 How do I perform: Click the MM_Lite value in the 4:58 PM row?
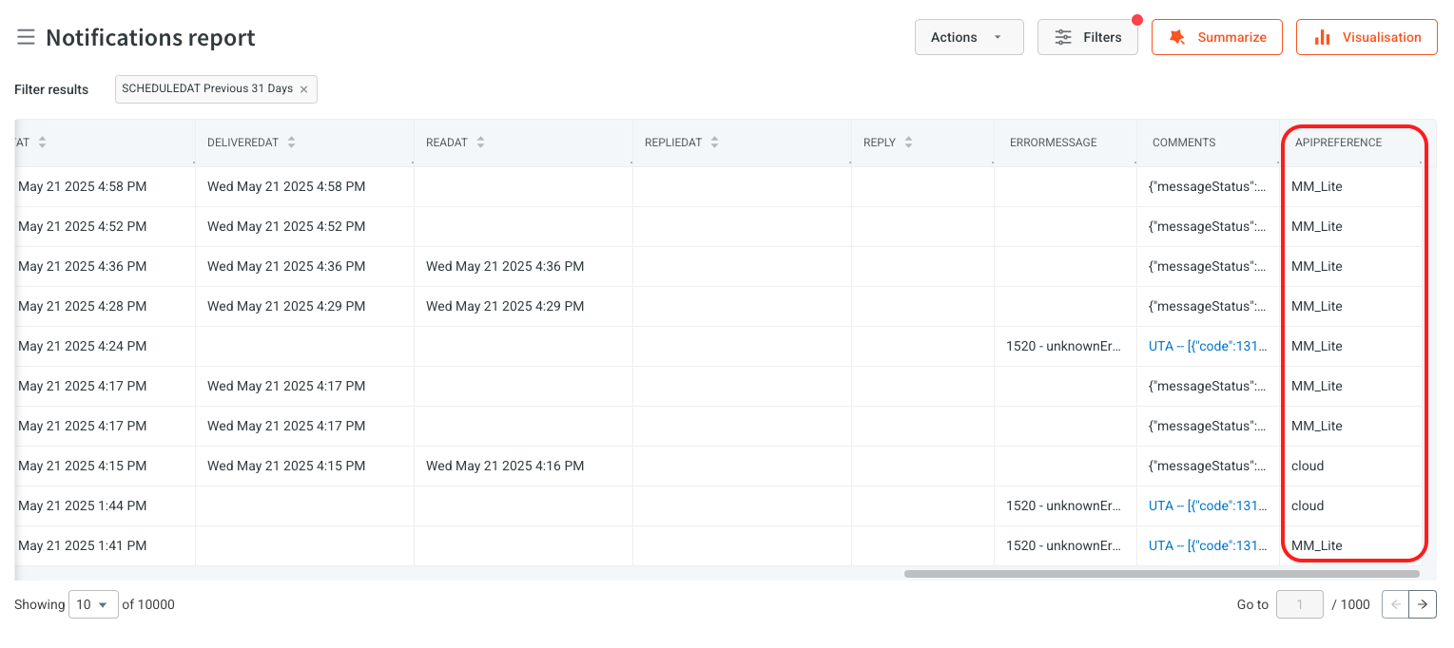[x=1317, y=186]
